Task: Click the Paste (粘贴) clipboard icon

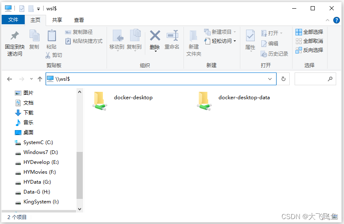Action: (x=51, y=35)
